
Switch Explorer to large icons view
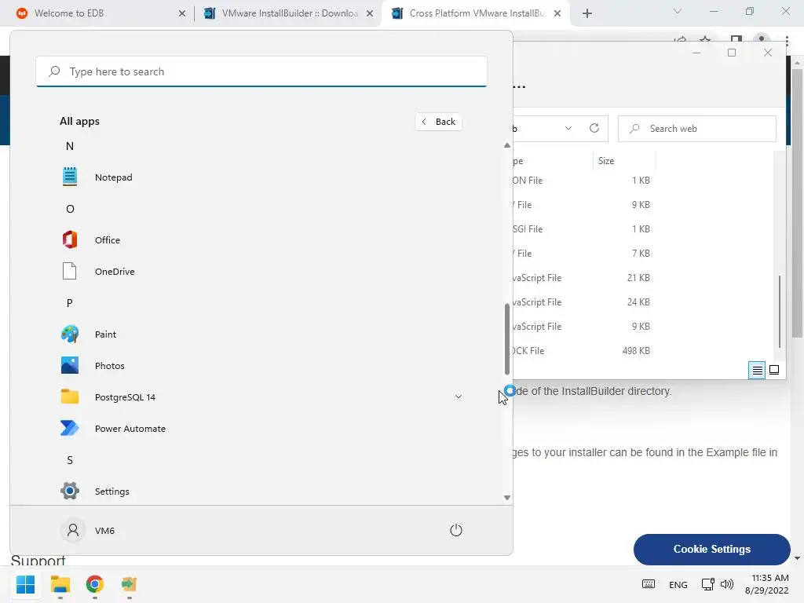tap(774, 371)
